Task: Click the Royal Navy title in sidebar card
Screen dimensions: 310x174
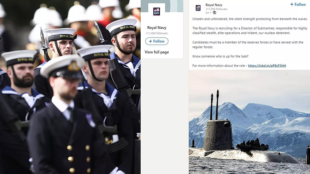Action: [157, 27]
